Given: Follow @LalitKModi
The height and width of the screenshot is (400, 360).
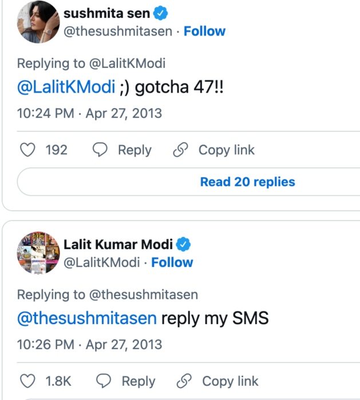Looking at the screenshot, I should coord(172,262).
